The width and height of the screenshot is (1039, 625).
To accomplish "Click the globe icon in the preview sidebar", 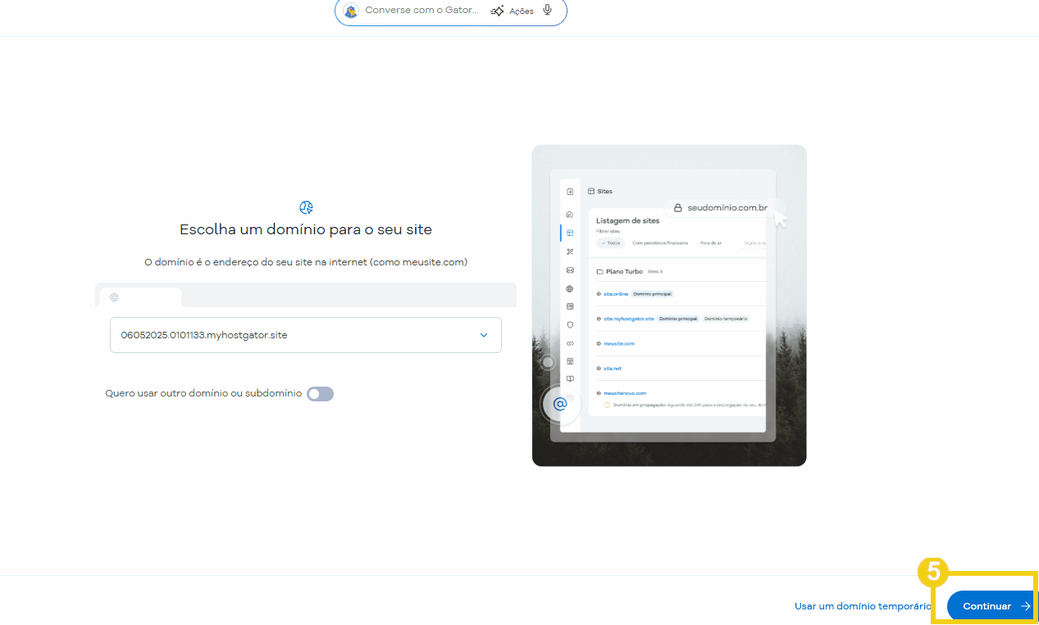I will [x=569, y=288].
